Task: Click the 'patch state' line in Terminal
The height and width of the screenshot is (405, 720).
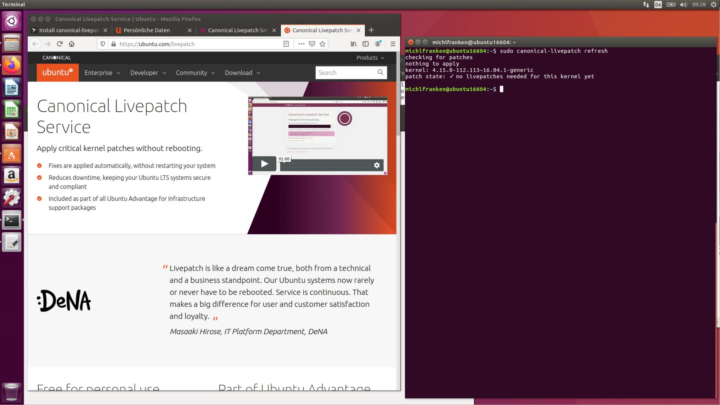Action: click(x=500, y=76)
